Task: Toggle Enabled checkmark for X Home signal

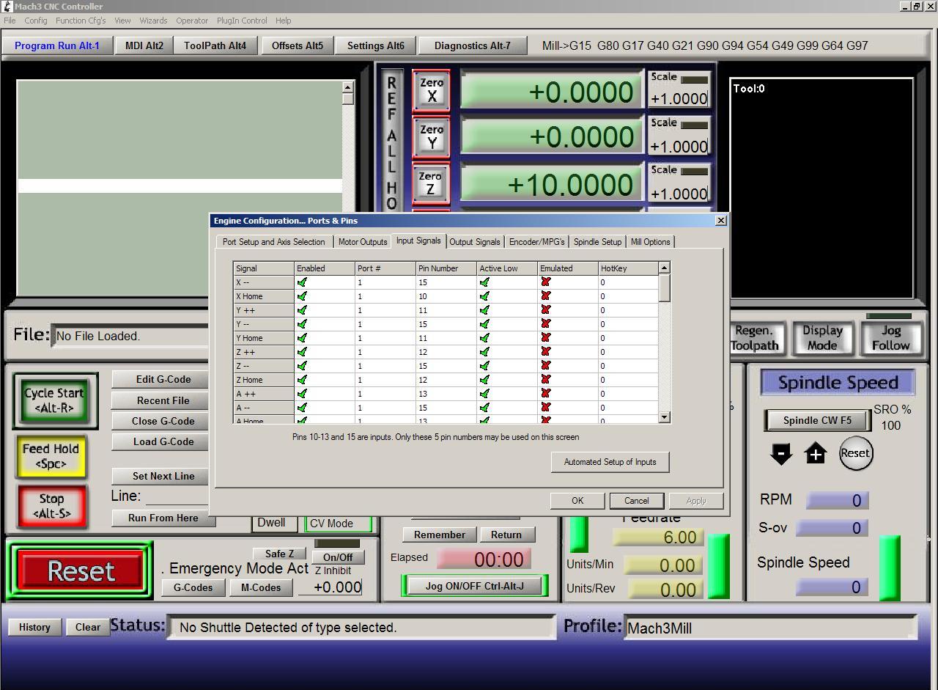Action: [303, 296]
